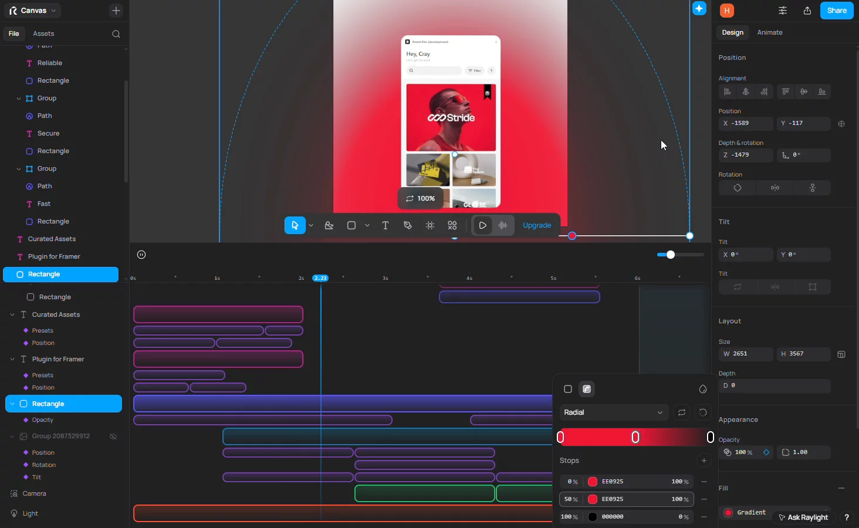Choose the Rectangle shape tool
This screenshot has width=859, height=528.
(351, 225)
